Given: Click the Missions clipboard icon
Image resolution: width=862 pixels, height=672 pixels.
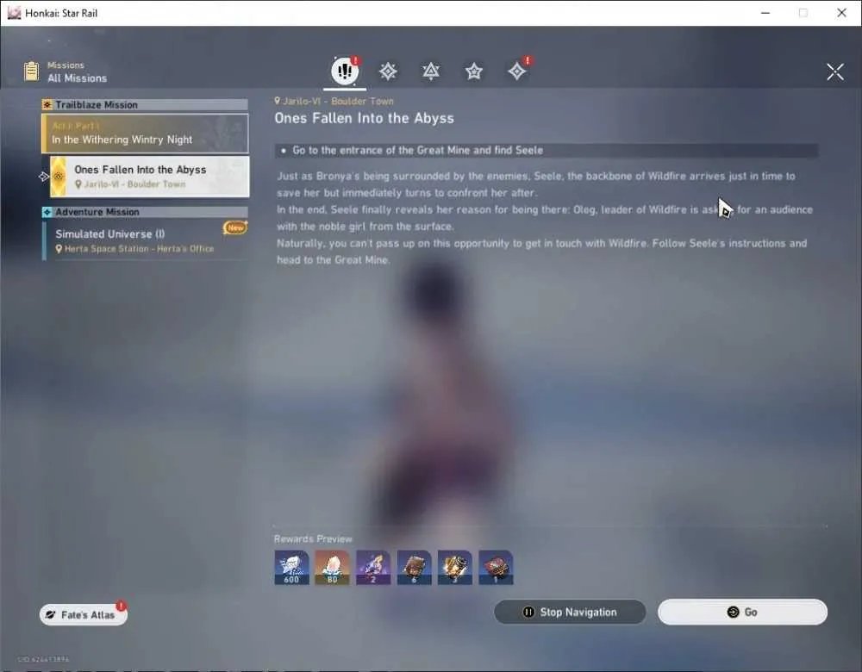Looking at the screenshot, I should [x=31, y=72].
